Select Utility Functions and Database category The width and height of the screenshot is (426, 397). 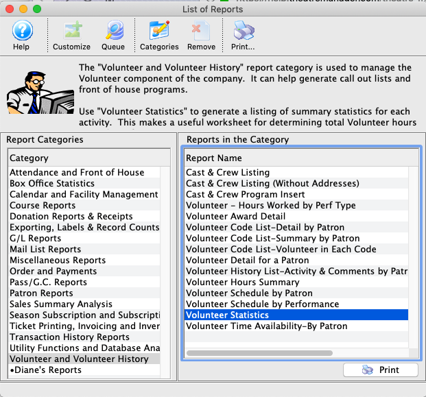pyautogui.click(x=84, y=348)
